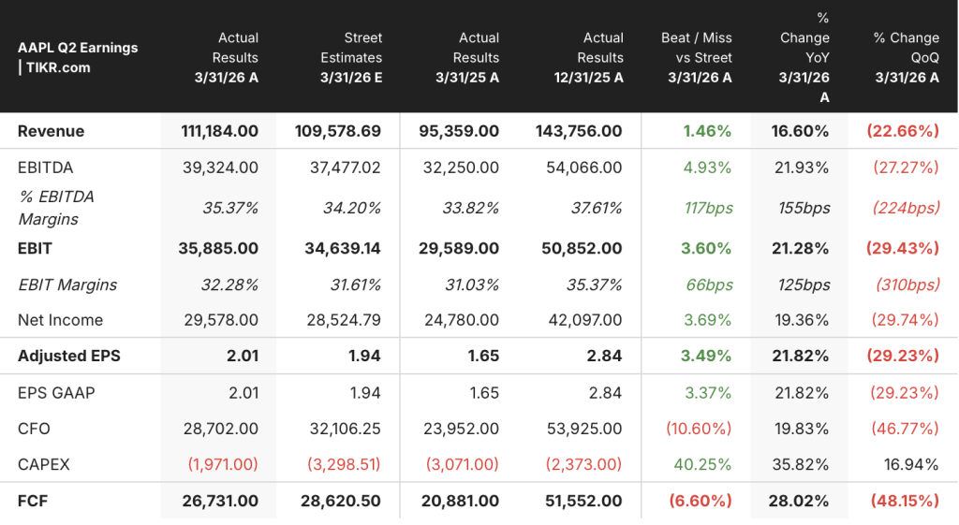Screen dimensions: 959x525
Task: Select net income QoQ change (29.74%)
Action: pos(906,320)
